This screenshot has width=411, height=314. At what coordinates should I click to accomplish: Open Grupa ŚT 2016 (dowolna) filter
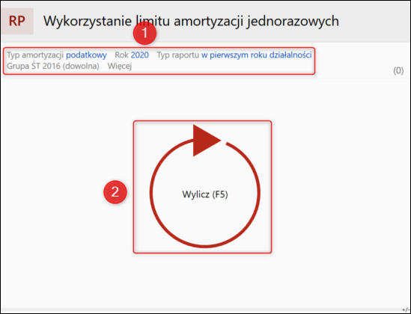point(53,67)
